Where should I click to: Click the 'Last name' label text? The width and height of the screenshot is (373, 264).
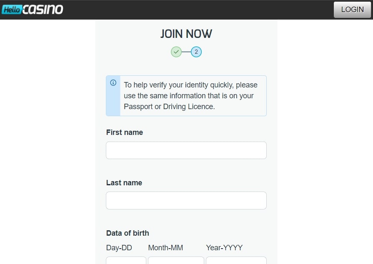pyautogui.click(x=124, y=182)
